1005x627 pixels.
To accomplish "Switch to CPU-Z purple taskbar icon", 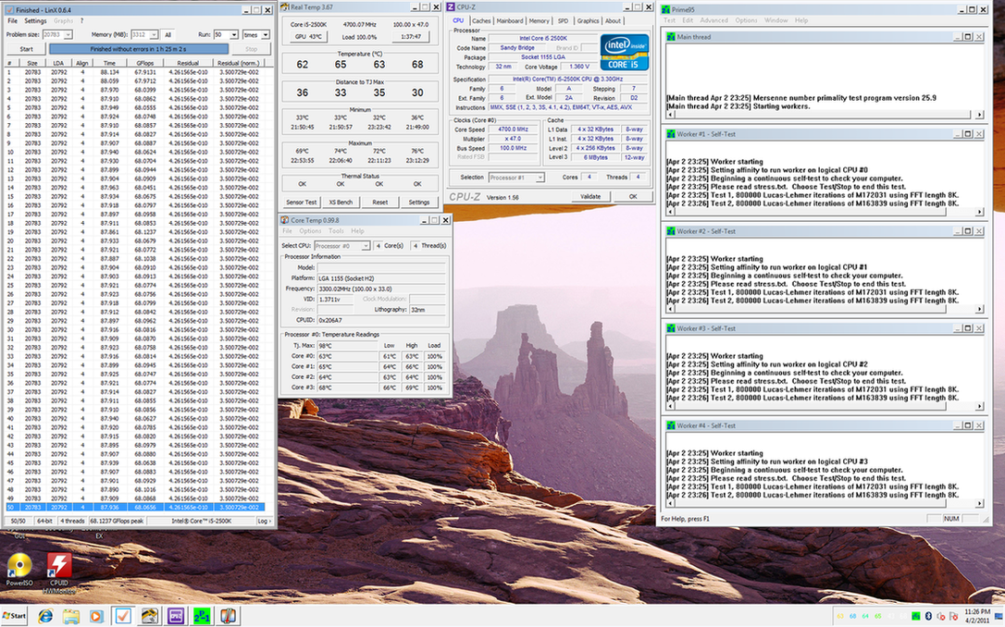I will (x=175, y=615).
